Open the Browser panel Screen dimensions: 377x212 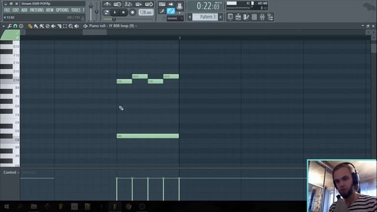(270, 17)
